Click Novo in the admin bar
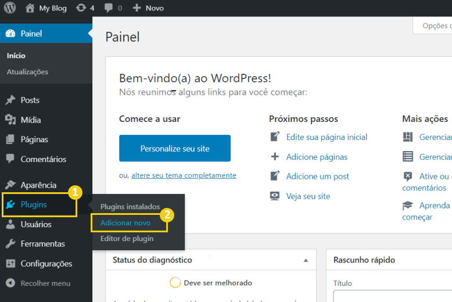 155,8
